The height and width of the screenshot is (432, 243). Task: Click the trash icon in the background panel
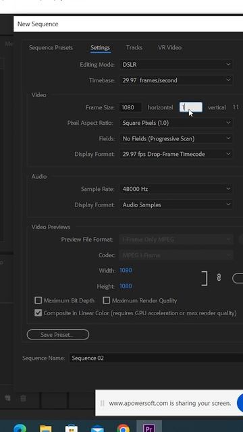23,398
